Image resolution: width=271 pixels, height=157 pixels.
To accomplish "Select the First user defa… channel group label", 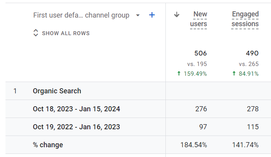I will coord(81,15).
